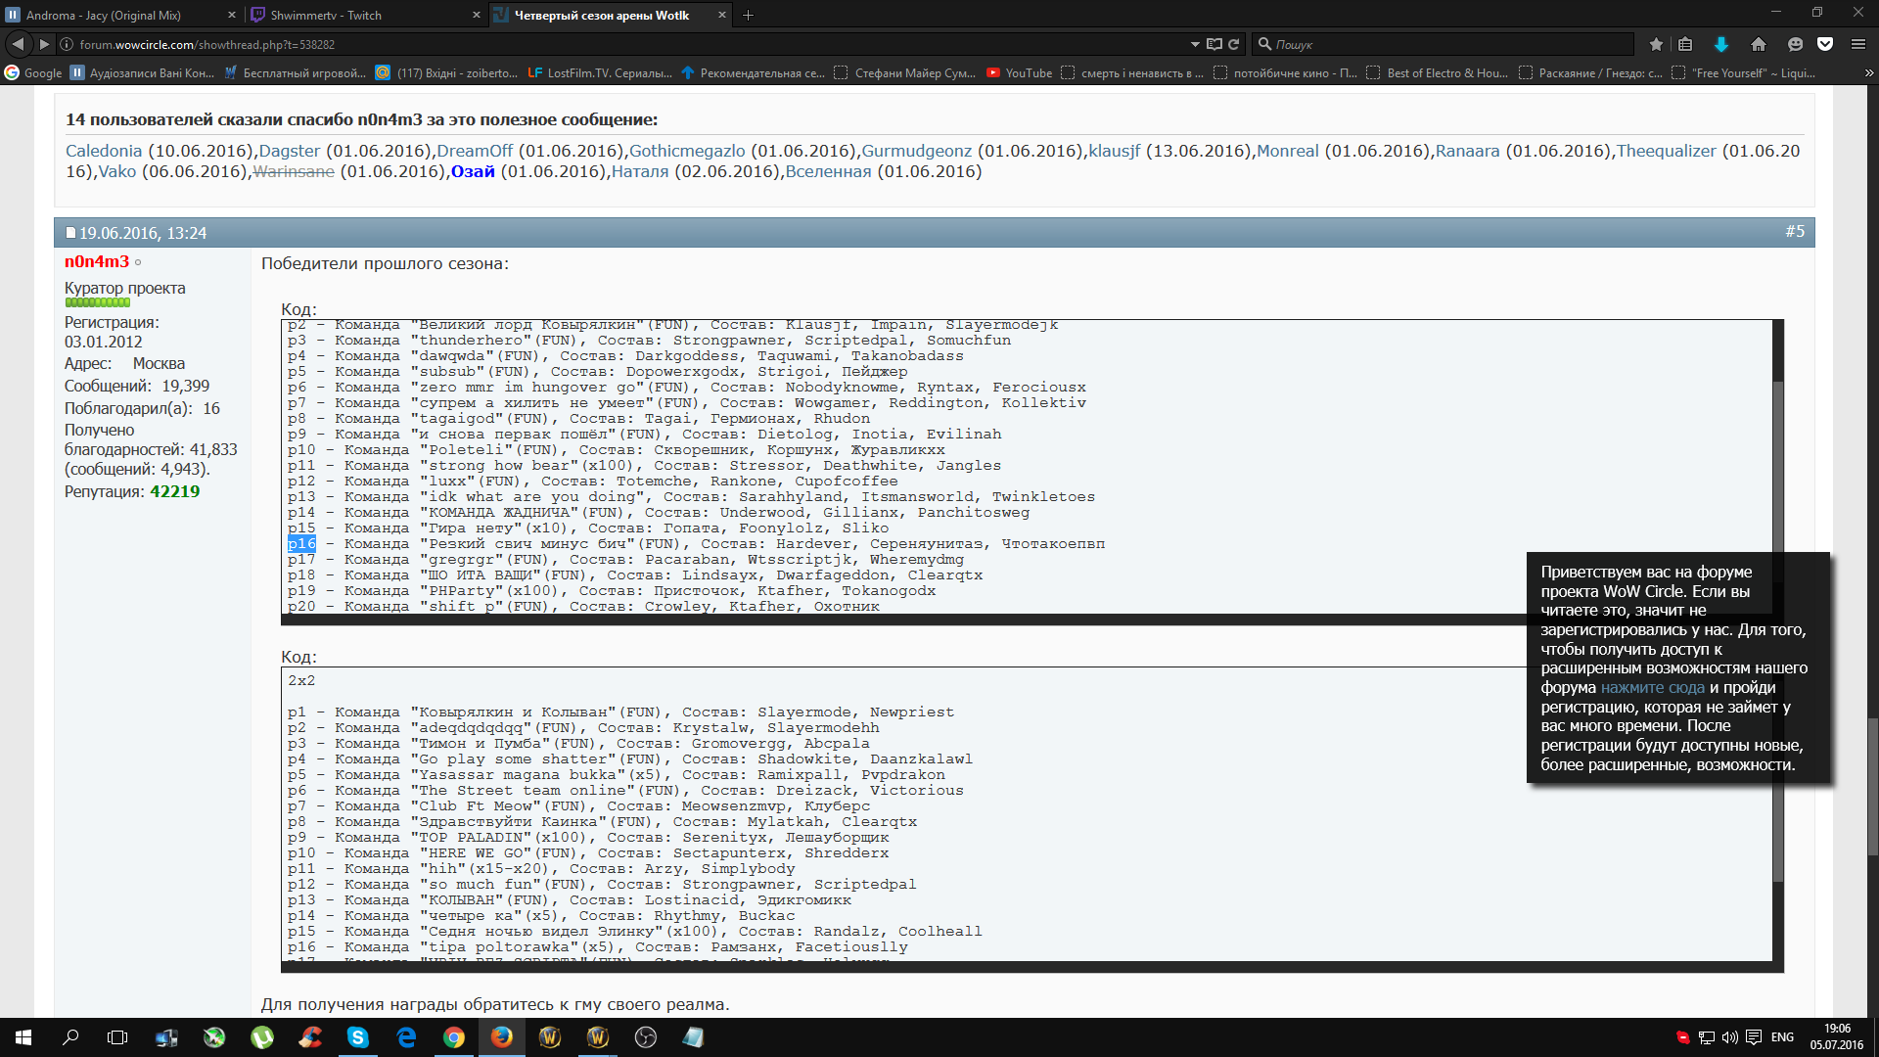Viewport: 1879px width, 1057px height.
Task: Go to home page icon
Action: (x=1759, y=44)
